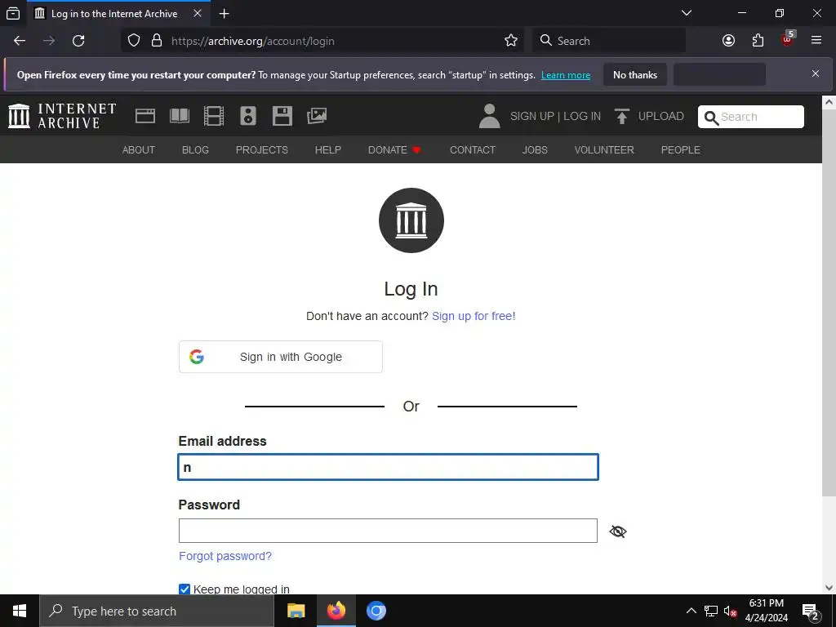Click LOG IN link in header

(x=581, y=116)
